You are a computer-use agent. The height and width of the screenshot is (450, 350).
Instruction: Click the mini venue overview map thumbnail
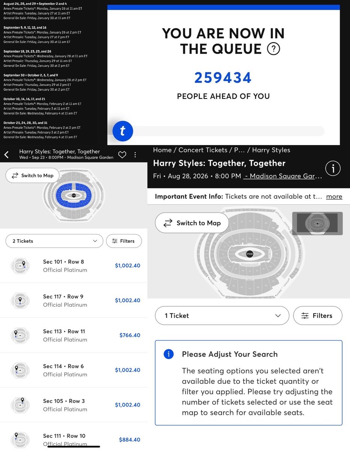point(317,223)
